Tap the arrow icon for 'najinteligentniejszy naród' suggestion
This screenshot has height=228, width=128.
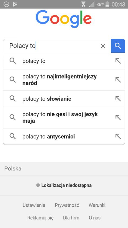pos(118,80)
